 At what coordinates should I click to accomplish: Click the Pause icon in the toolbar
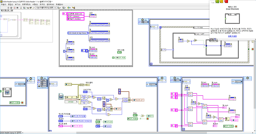pyautogui.click(x=17, y=8)
